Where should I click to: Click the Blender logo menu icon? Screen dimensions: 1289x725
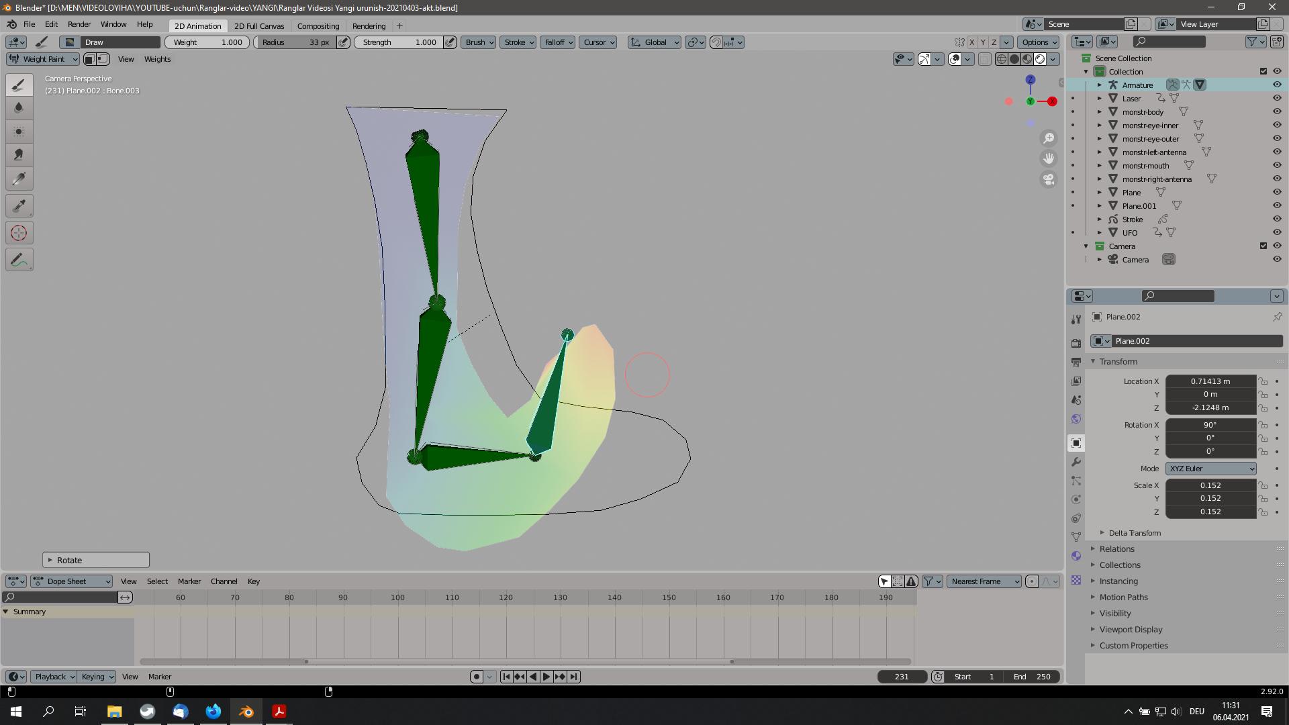coord(12,24)
